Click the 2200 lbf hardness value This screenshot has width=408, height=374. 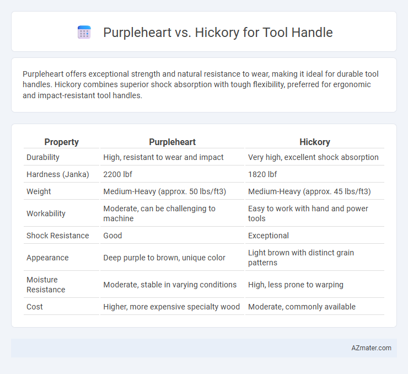(117, 174)
